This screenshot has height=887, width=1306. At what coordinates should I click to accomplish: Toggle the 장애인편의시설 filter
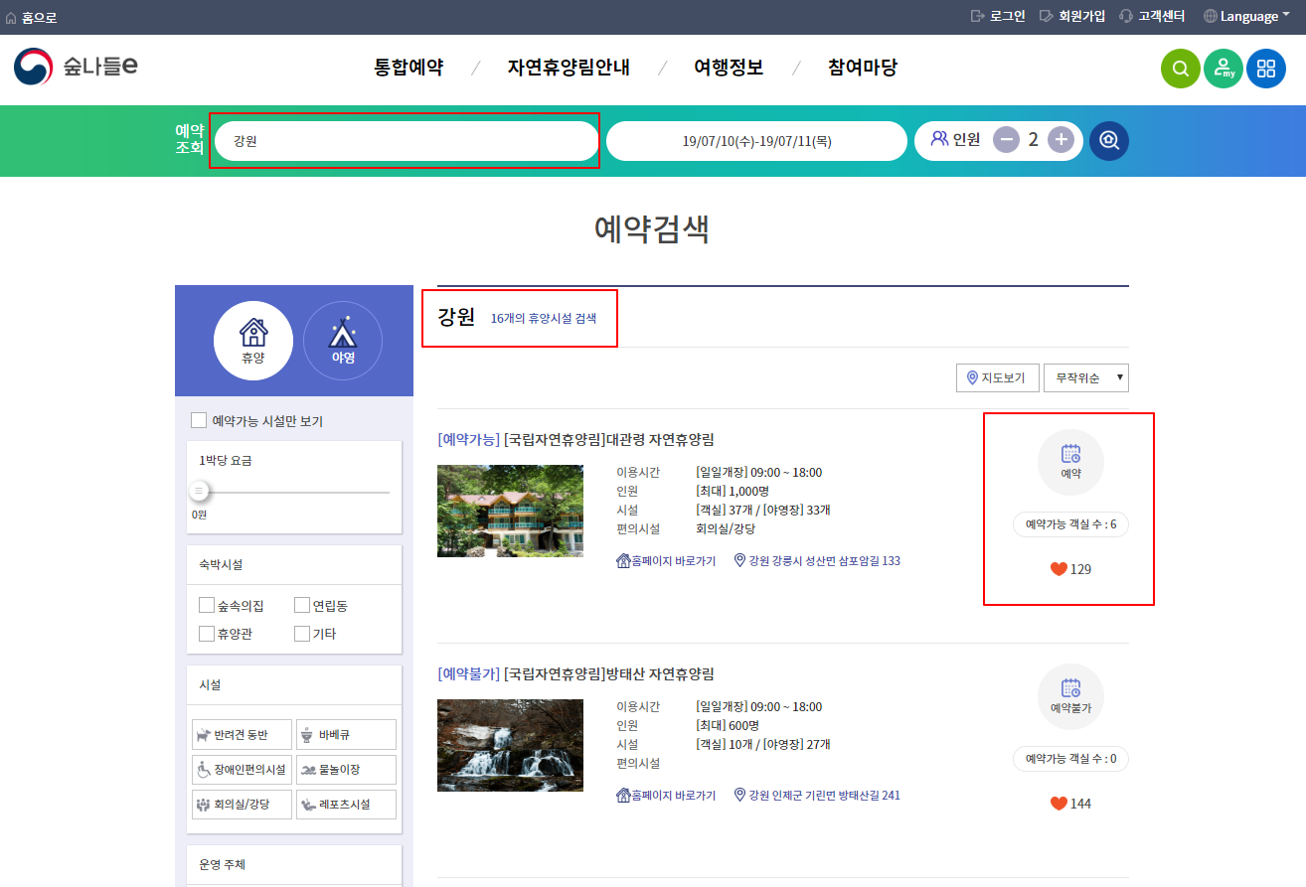[242, 770]
